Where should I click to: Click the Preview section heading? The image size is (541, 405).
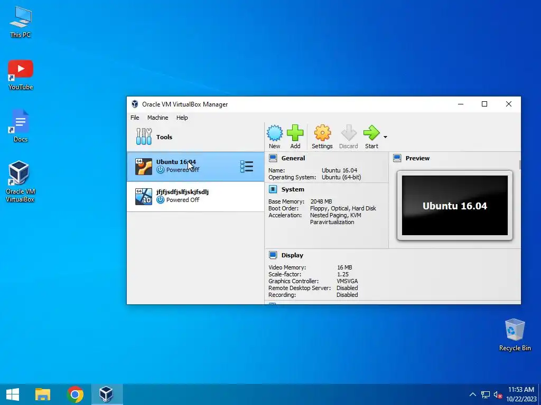417,158
